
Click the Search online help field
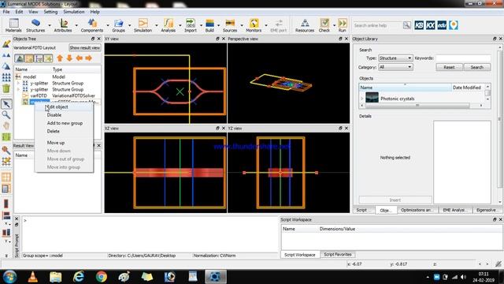point(377,25)
